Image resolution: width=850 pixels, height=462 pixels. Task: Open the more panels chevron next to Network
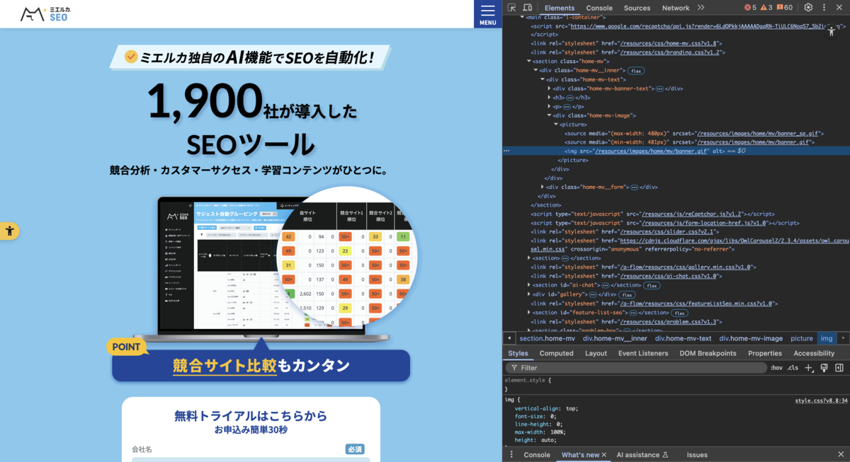(x=701, y=8)
